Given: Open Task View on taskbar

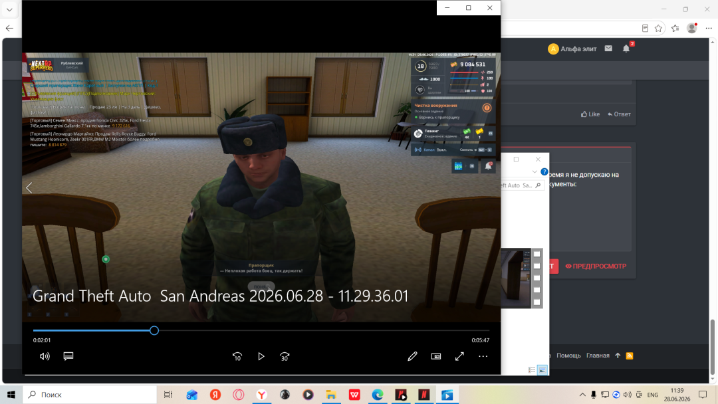Looking at the screenshot, I should [x=168, y=395].
